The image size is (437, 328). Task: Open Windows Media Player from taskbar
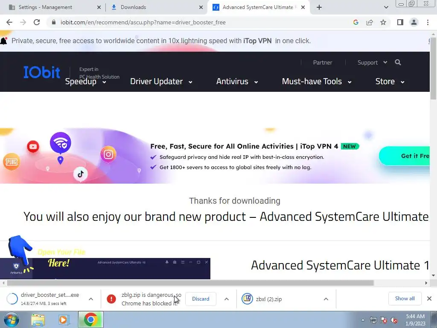[x=63, y=319]
